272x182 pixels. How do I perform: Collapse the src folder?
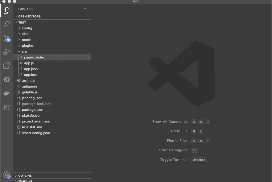19,51
